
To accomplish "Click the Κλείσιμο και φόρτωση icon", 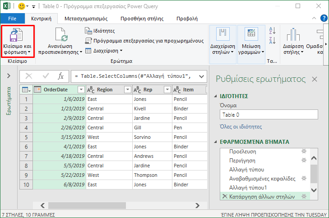I will tap(16, 35).
